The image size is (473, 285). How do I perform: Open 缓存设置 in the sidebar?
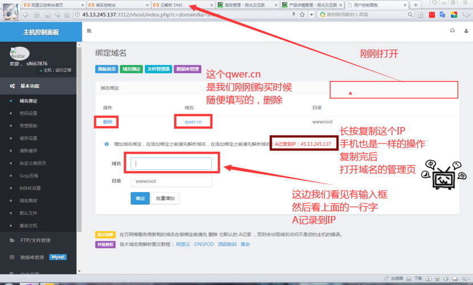[29, 139]
